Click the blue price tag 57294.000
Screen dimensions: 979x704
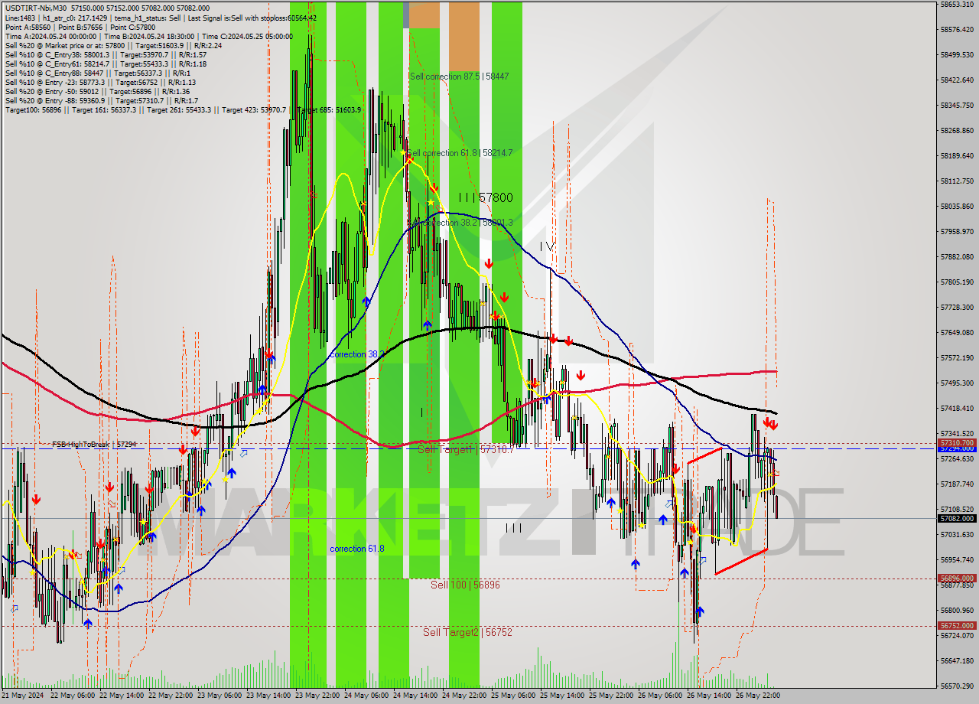coord(956,449)
